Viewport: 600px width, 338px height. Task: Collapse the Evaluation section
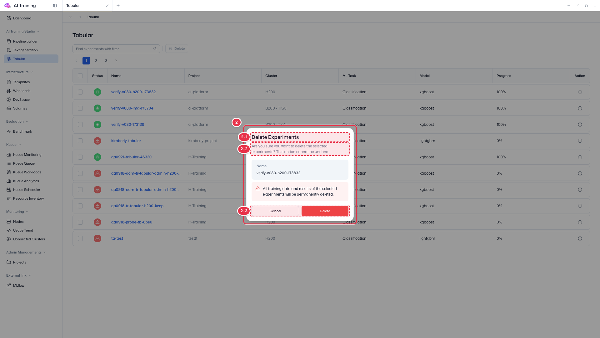(17, 121)
